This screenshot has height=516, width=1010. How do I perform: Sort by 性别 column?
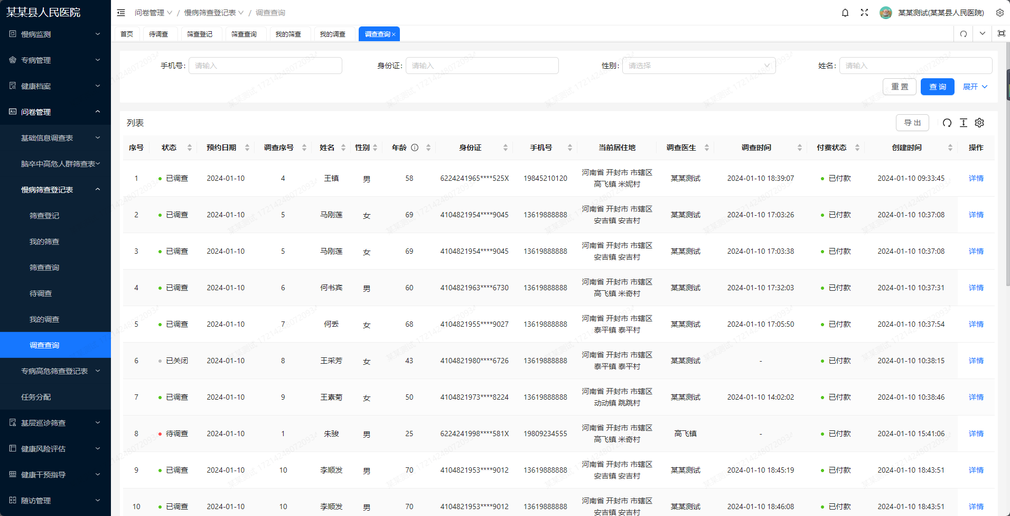pos(375,148)
